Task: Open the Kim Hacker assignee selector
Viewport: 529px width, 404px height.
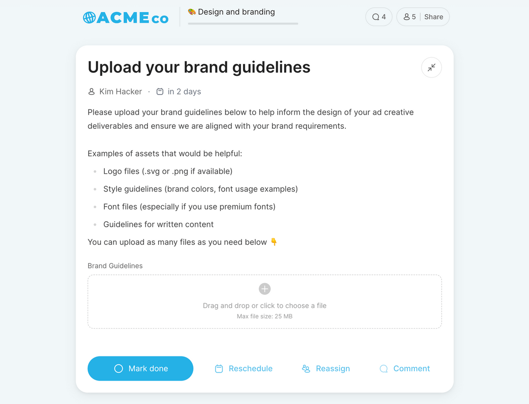Action: click(x=120, y=92)
